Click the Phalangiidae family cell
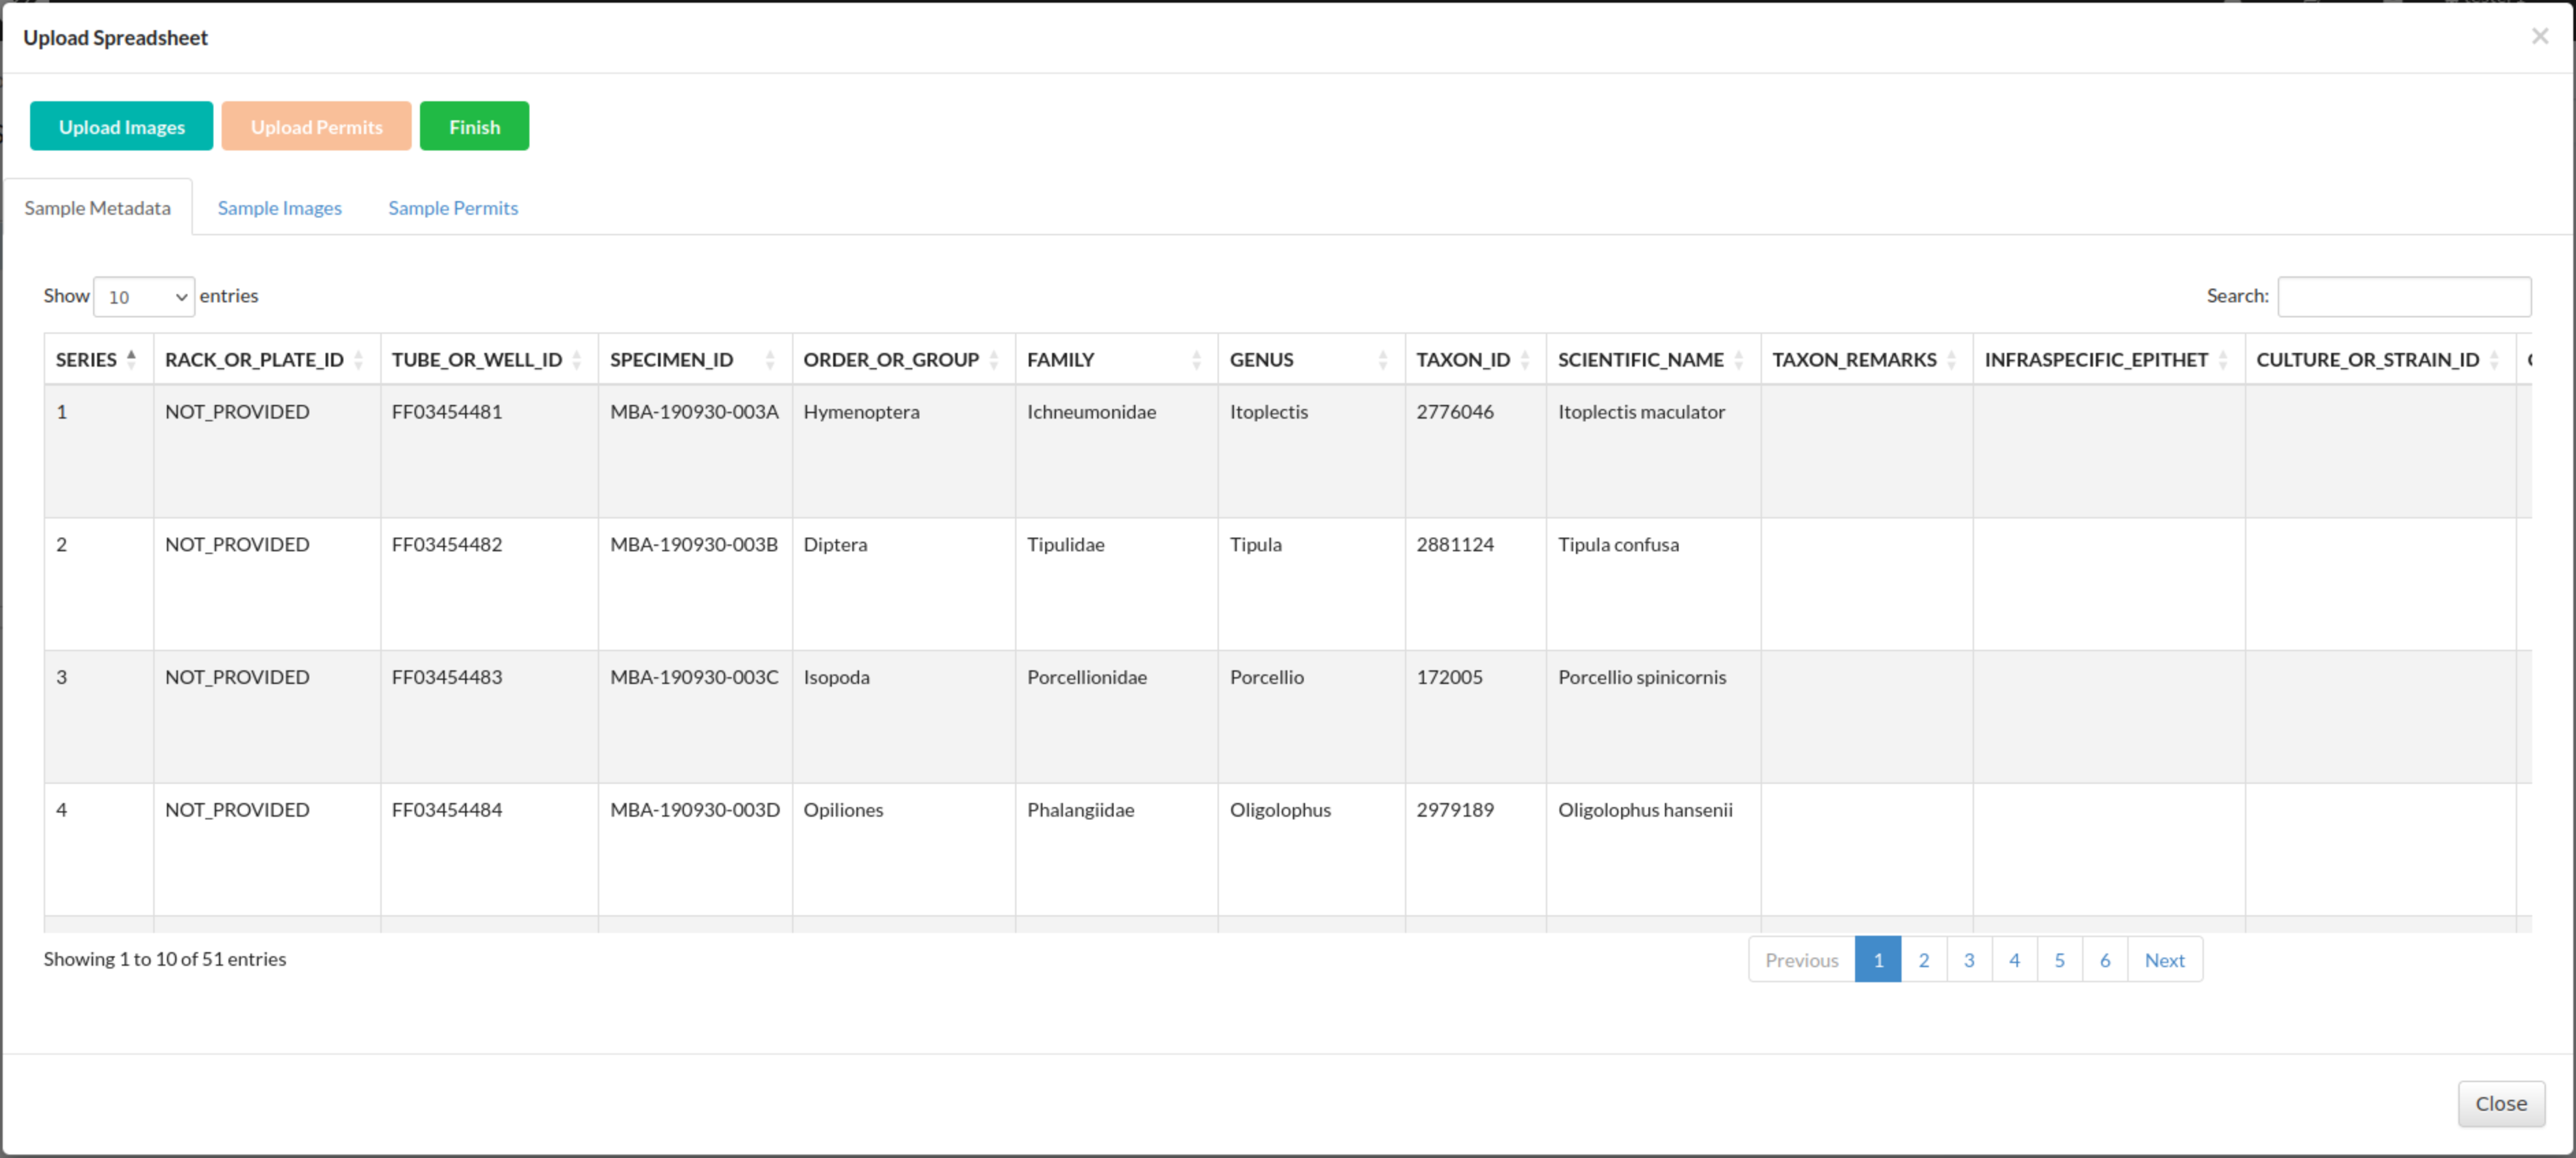The width and height of the screenshot is (2576, 1158). pyautogui.click(x=1116, y=850)
